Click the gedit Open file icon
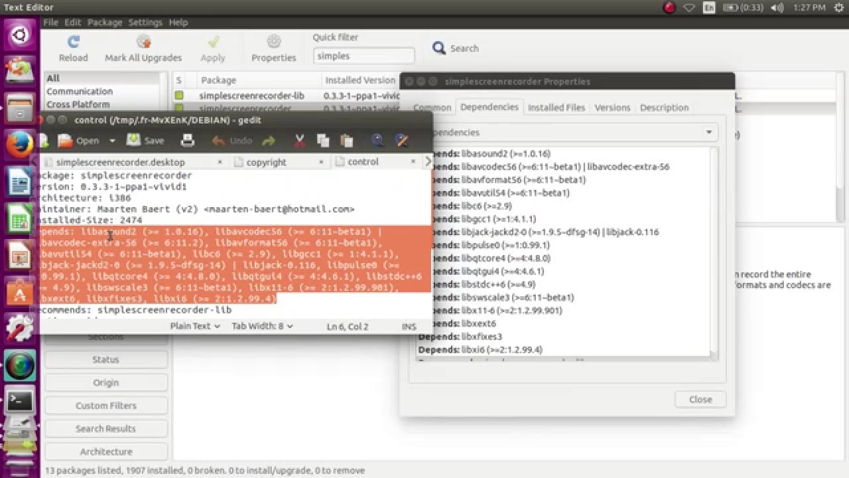Screen dimensions: 849x478 [65, 140]
